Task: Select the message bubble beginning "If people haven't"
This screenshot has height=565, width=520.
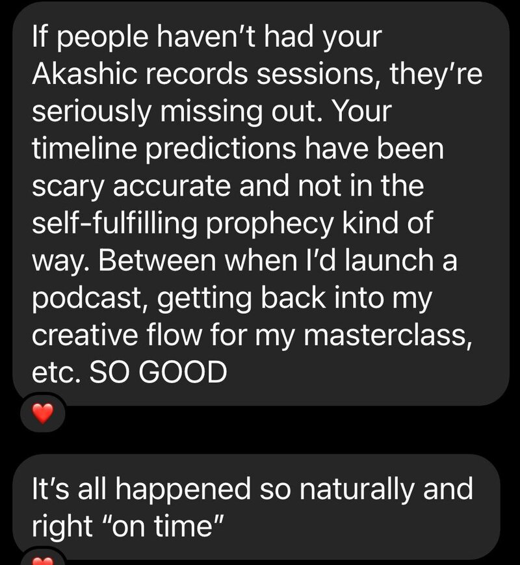Action: (261, 202)
